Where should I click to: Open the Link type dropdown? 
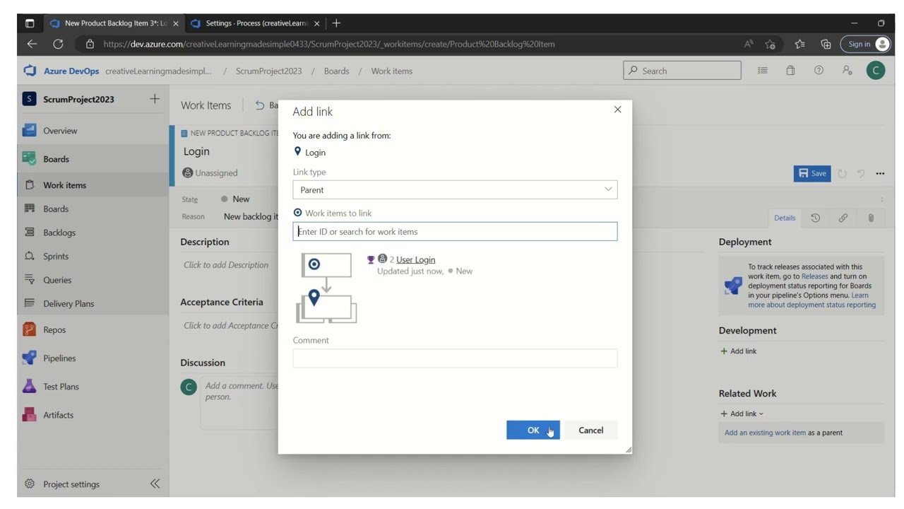tap(455, 189)
